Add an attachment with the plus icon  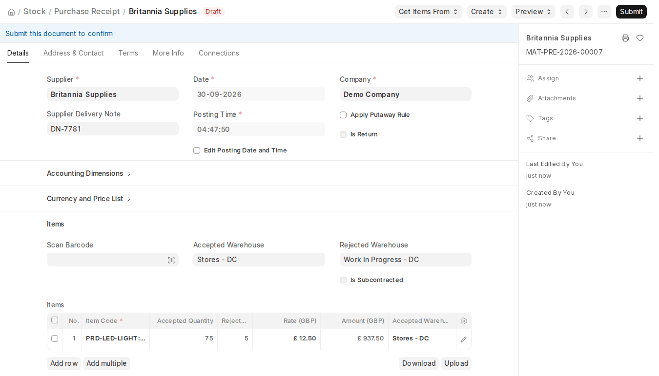[640, 98]
